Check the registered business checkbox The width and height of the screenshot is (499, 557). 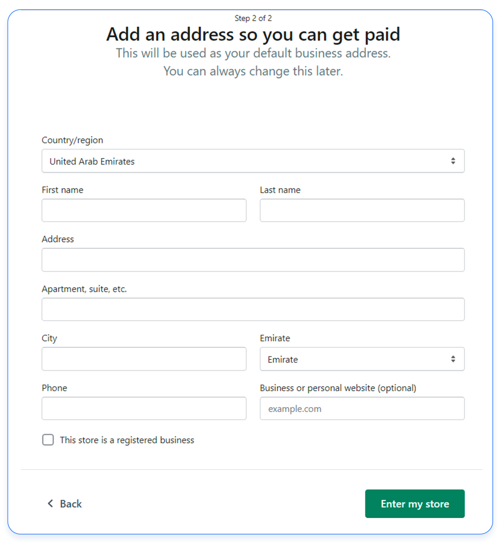[x=48, y=440]
